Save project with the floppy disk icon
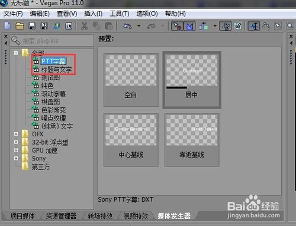The height and width of the screenshot is (226, 296). tap(32, 26)
